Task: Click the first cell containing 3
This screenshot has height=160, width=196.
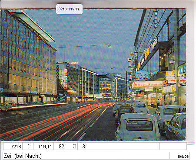Action: [71, 147]
